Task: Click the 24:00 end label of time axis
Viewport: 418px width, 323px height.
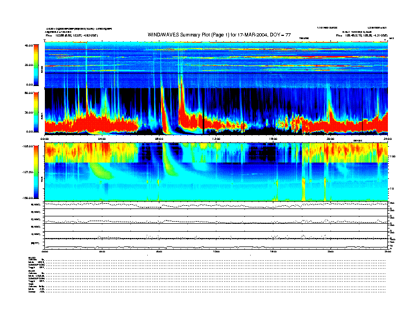Action: [387, 139]
